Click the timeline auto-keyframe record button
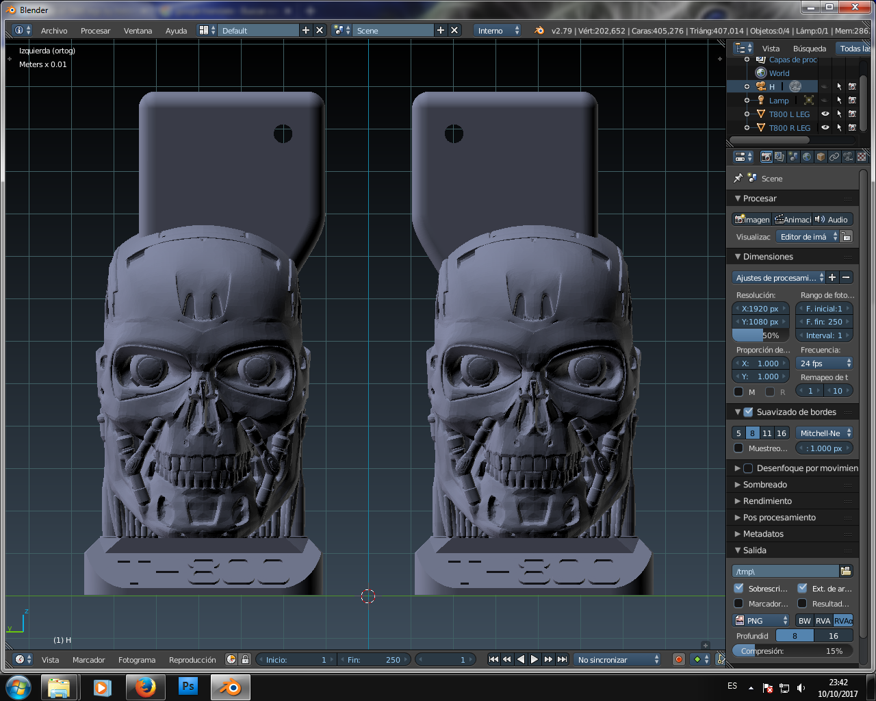 [679, 659]
